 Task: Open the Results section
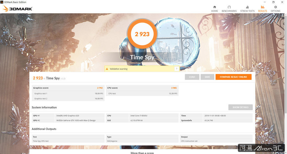click(x=262, y=9)
